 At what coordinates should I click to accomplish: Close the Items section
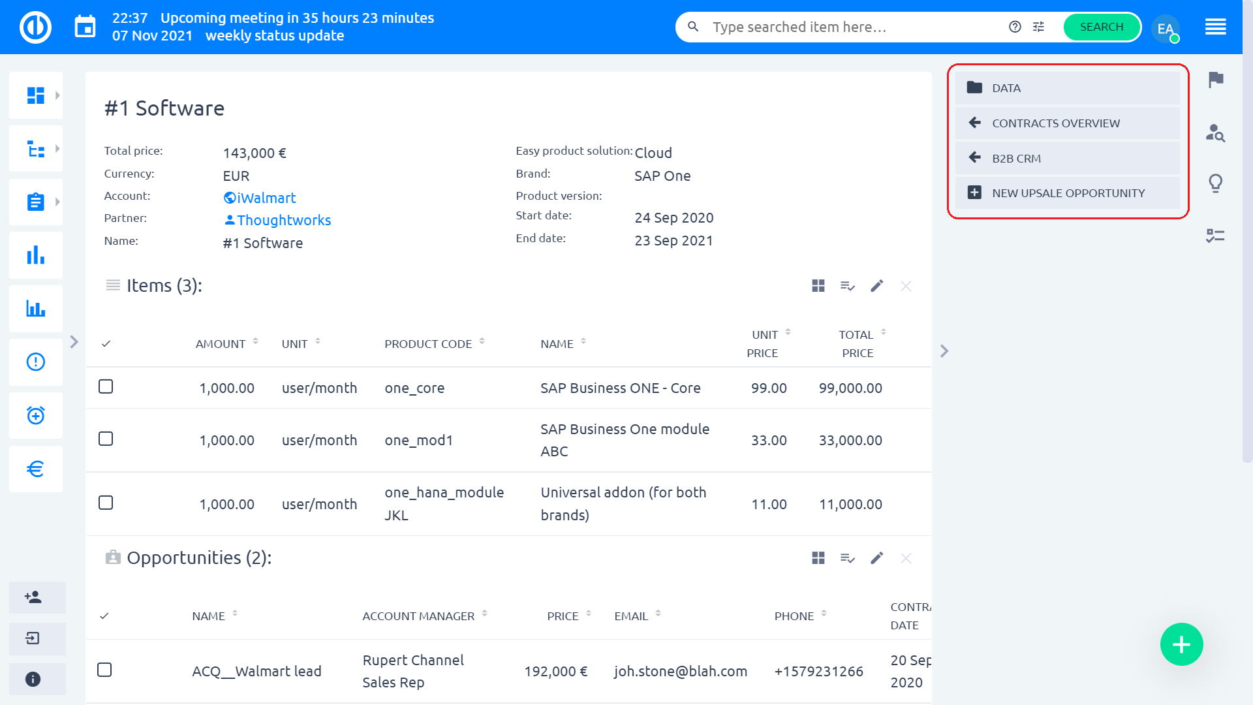click(x=906, y=286)
